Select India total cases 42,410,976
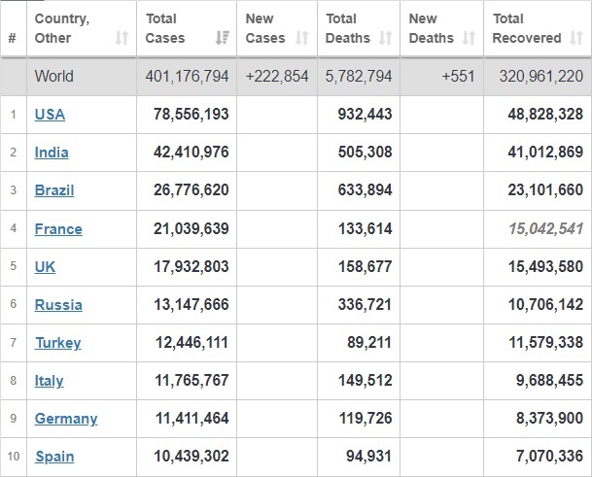The width and height of the screenshot is (592, 477). 192,153
